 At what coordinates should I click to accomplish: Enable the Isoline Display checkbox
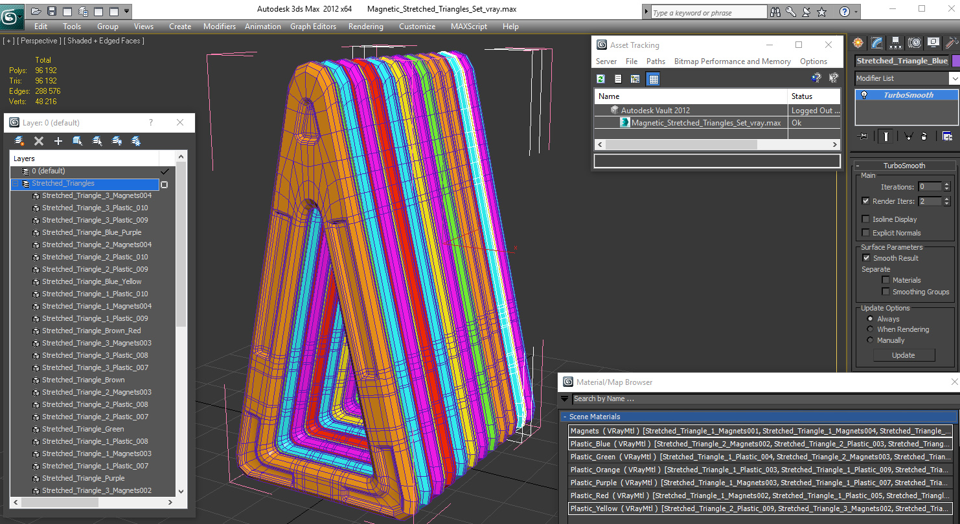[x=865, y=219]
